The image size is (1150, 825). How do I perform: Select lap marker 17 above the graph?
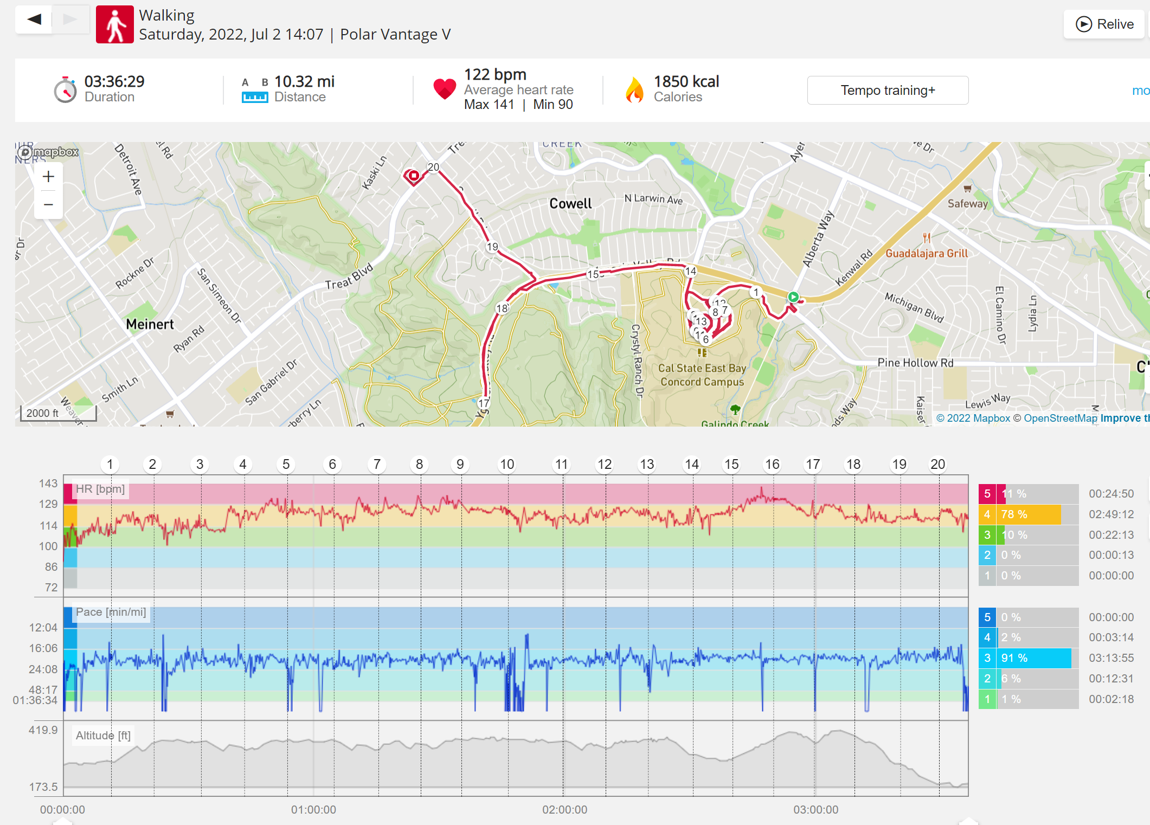pos(813,465)
